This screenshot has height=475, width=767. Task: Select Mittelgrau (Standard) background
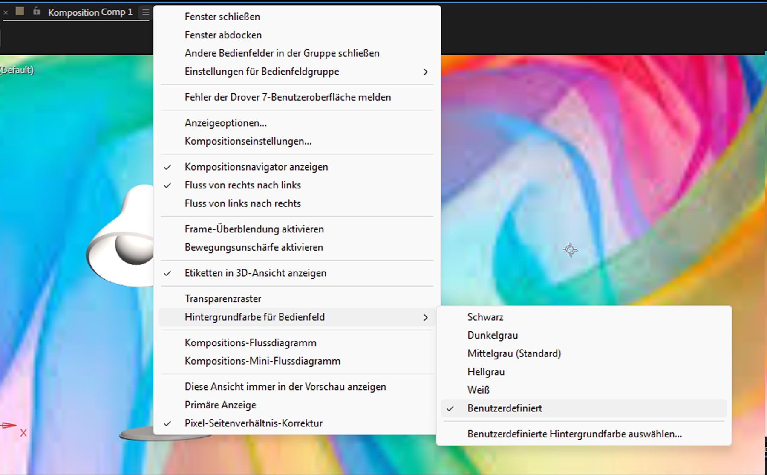coord(514,353)
